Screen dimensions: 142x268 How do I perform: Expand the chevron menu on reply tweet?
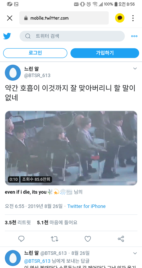(x=135, y=253)
